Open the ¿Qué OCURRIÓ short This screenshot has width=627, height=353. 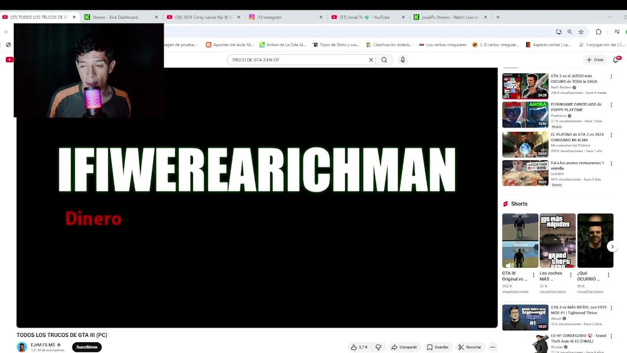[x=595, y=240]
